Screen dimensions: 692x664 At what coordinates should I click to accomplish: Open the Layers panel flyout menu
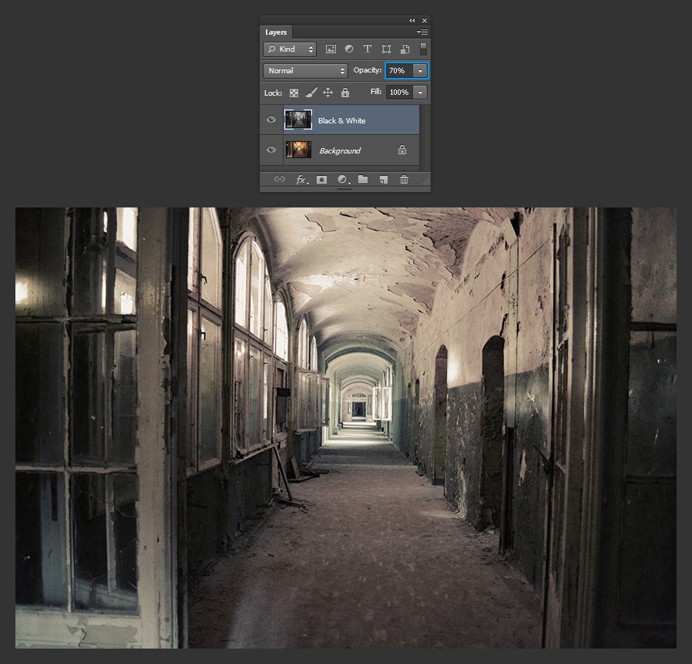422,32
